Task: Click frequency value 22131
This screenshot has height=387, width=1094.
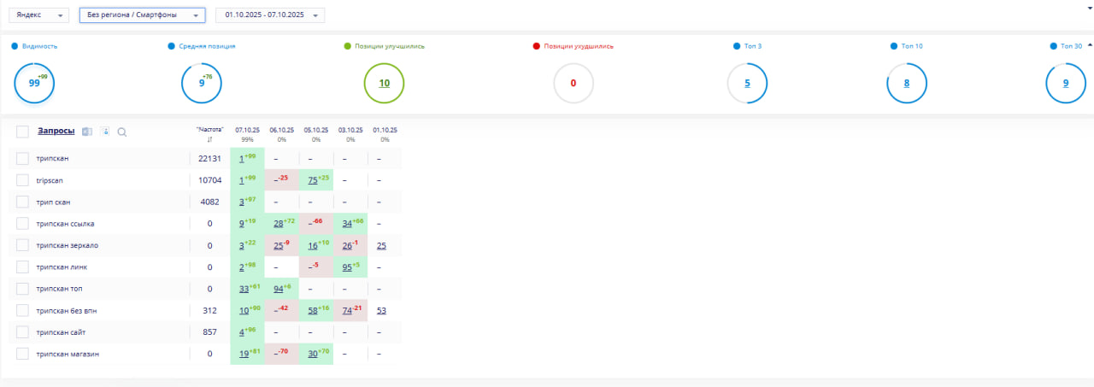Action: (209, 158)
